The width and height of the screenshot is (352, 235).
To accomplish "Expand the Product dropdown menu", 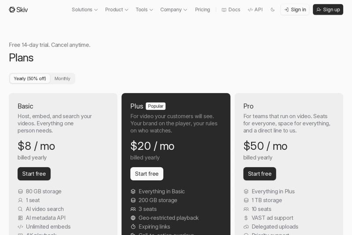I will (117, 10).
